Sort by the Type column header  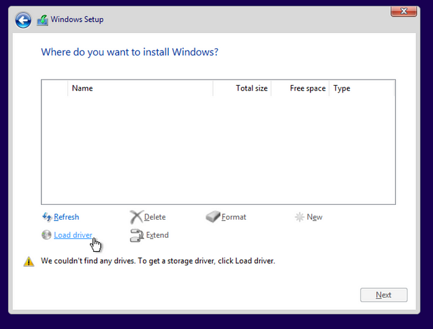pos(362,88)
